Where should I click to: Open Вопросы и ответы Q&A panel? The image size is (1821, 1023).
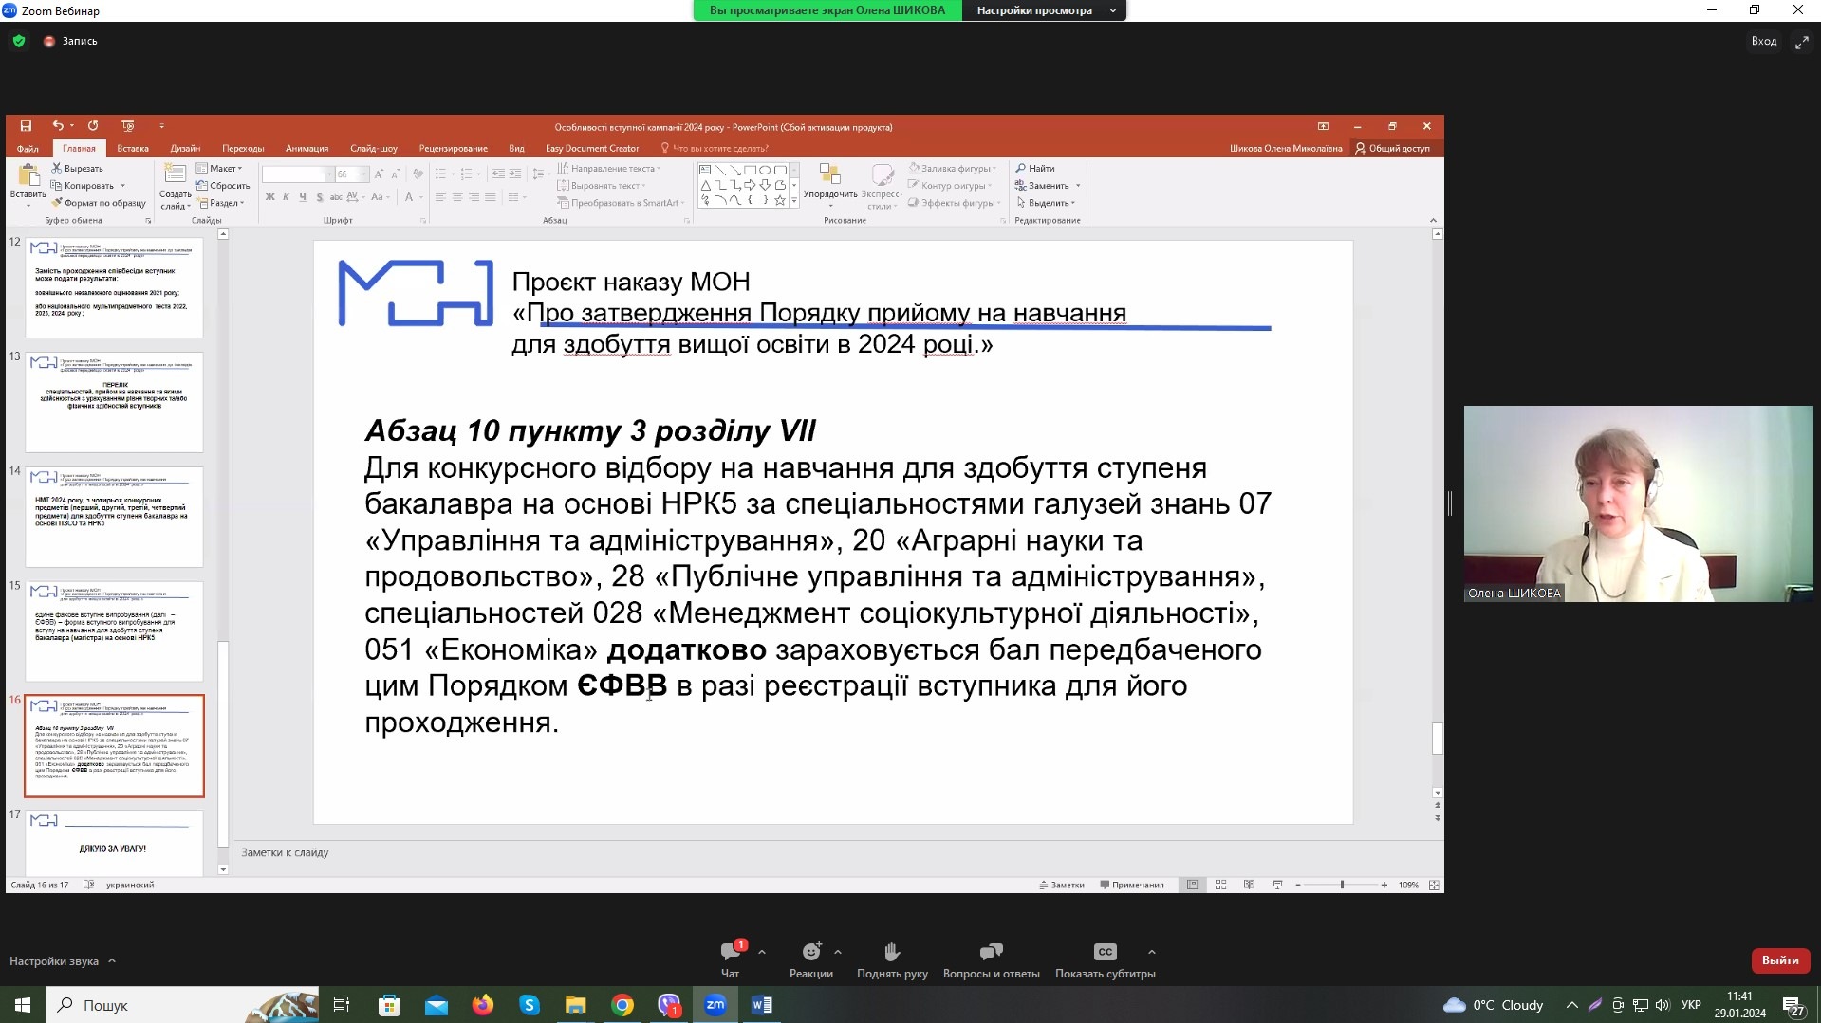(x=992, y=959)
